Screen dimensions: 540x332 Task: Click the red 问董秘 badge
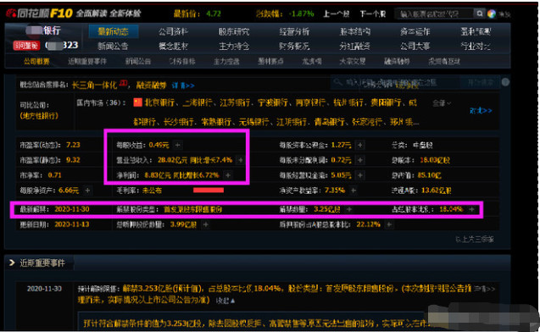[x=26, y=46]
